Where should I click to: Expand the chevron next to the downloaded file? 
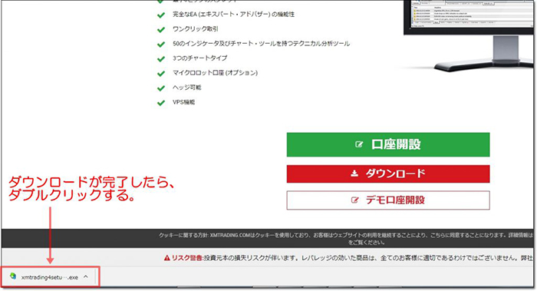86,276
